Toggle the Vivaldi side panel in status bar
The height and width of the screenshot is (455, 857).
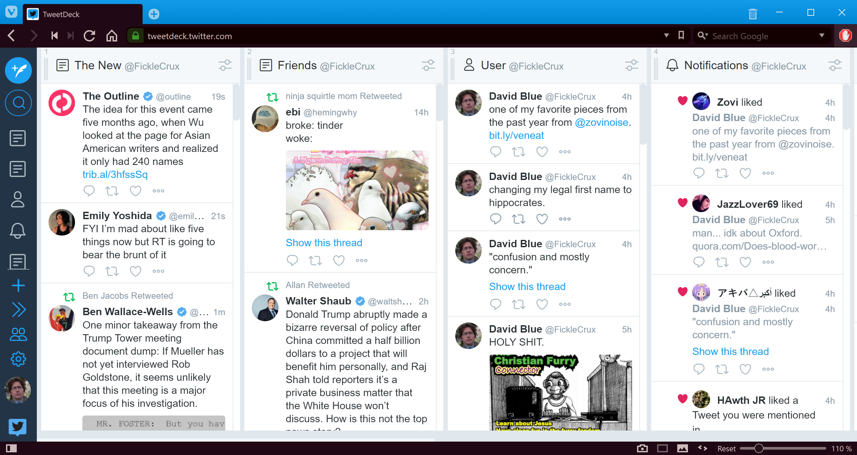click(11, 448)
